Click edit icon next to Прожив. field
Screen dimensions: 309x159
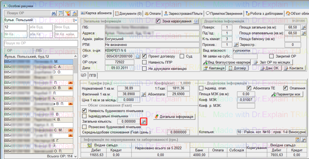236,45
